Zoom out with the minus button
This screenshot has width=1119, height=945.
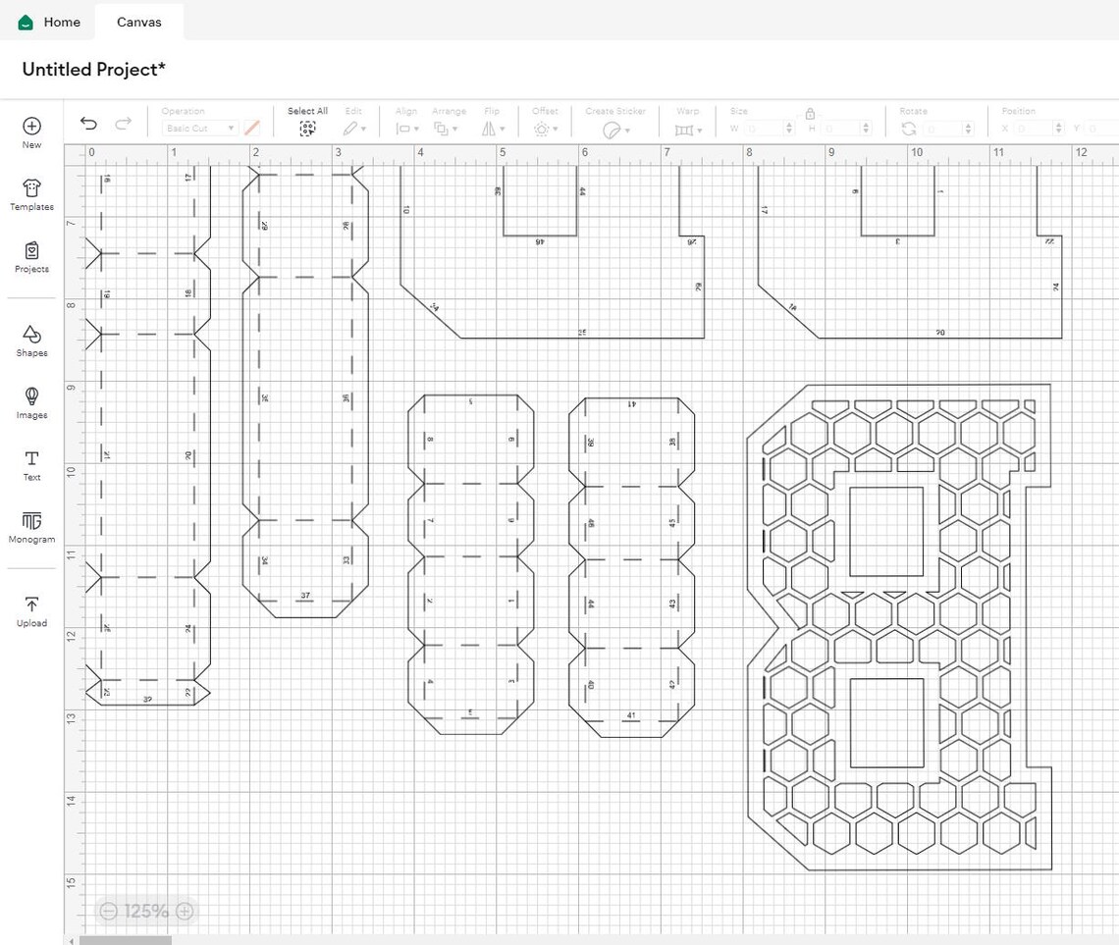coord(108,911)
